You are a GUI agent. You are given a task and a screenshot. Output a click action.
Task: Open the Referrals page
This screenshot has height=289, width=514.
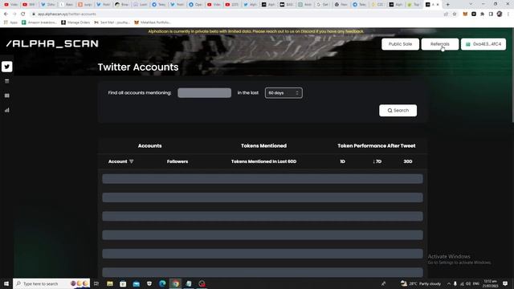pyautogui.click(x=440, y=44)
